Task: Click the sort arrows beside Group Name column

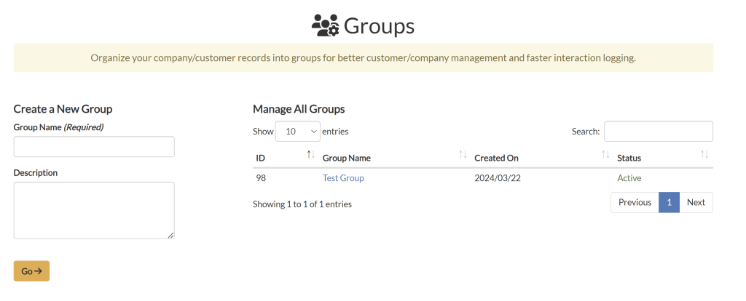Action: click(463, 155)
